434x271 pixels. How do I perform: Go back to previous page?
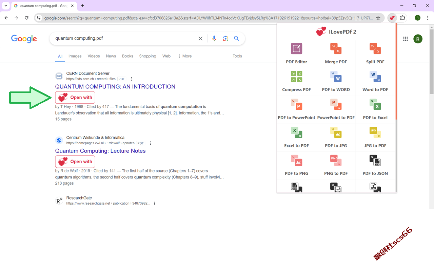click(6, 18)
